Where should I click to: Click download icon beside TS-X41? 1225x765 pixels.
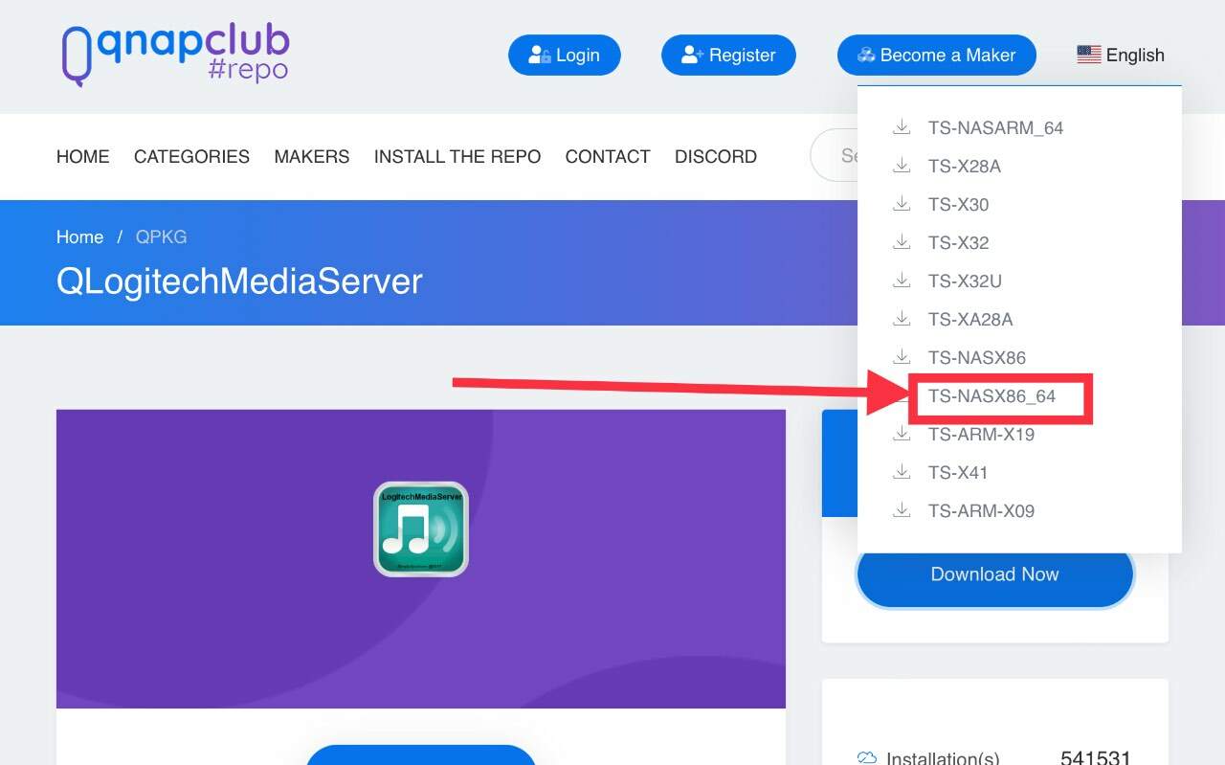pos(902,472)
